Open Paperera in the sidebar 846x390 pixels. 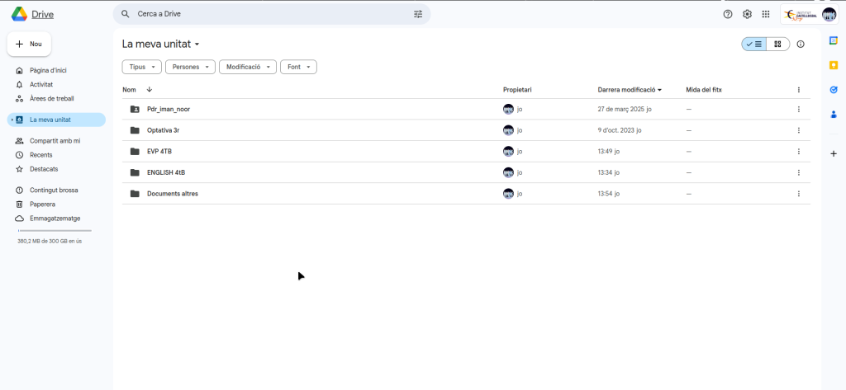click(42, 204)
